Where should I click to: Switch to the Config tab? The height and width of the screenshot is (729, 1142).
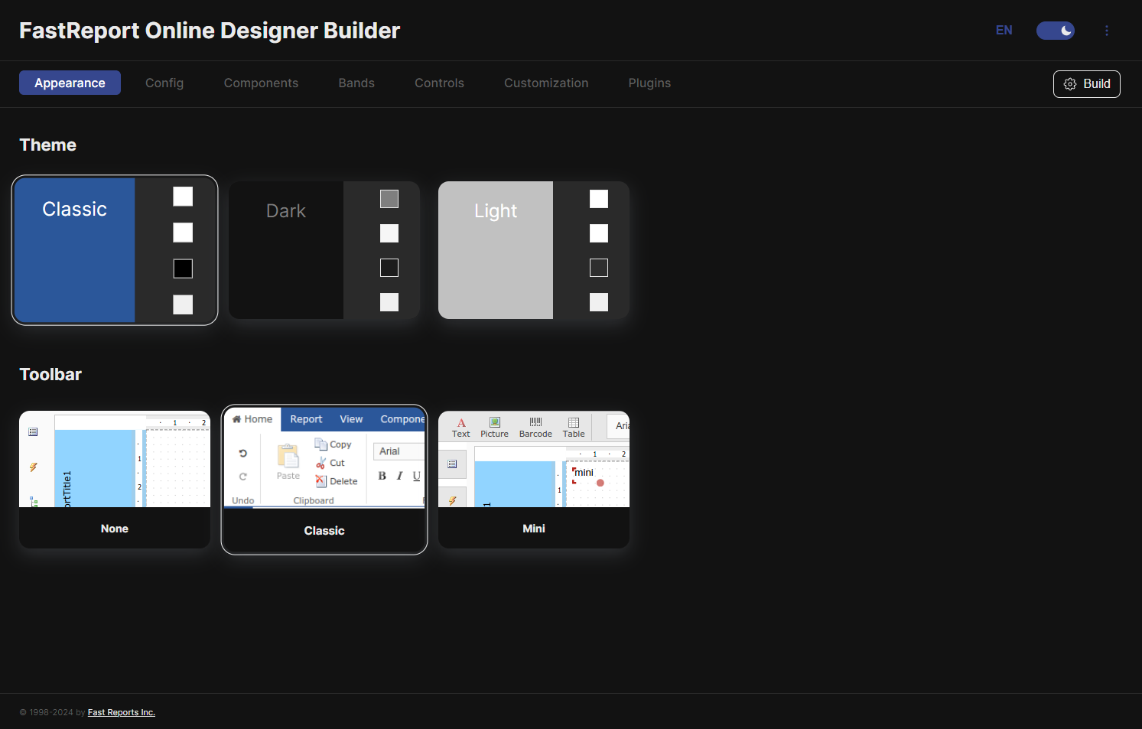pos(164,83)
